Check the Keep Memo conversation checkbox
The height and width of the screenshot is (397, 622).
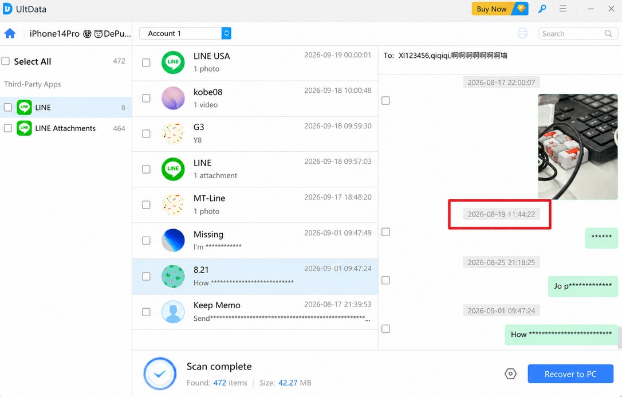pyautogui.click(x=146, y=312)
